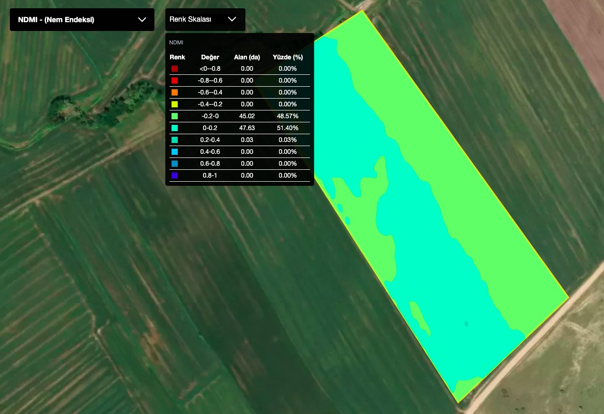Click the orange -0.6--0.4 color swatch

pos(175,92)
